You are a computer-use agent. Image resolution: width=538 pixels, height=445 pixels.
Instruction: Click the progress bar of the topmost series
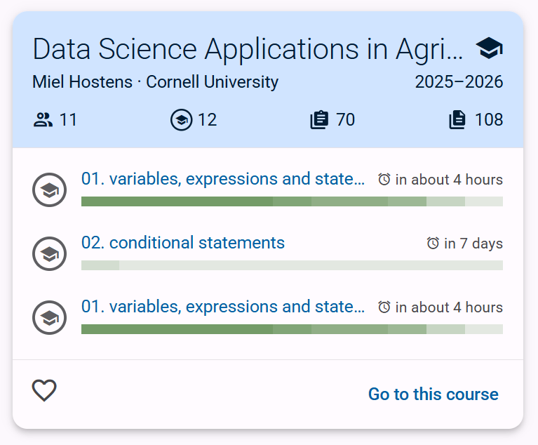(292, 201)
